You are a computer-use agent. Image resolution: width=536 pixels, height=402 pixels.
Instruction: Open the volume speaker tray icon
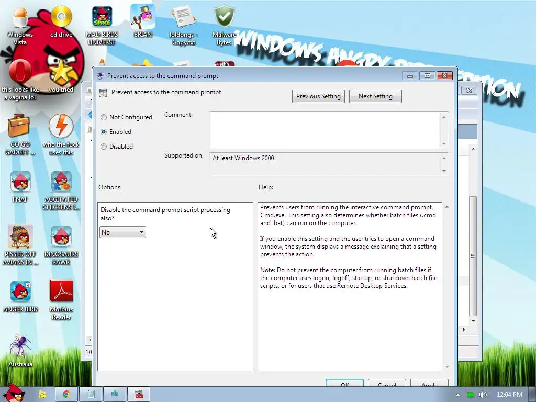coord(483,395)
